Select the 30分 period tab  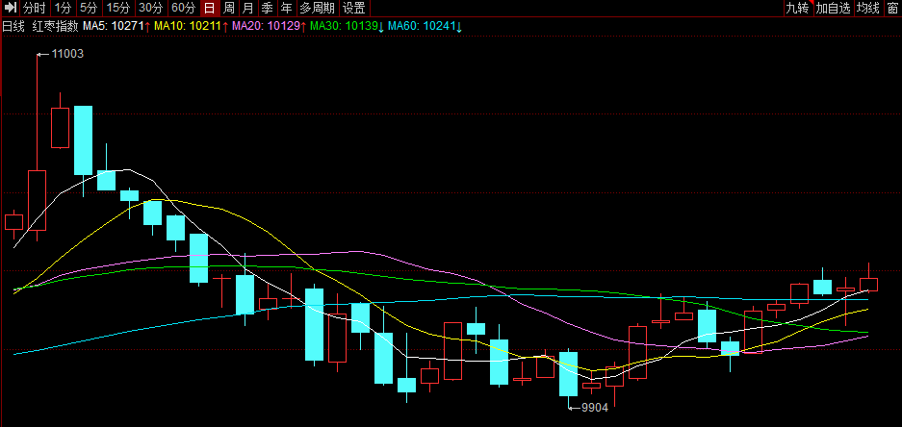click(151, 8)
